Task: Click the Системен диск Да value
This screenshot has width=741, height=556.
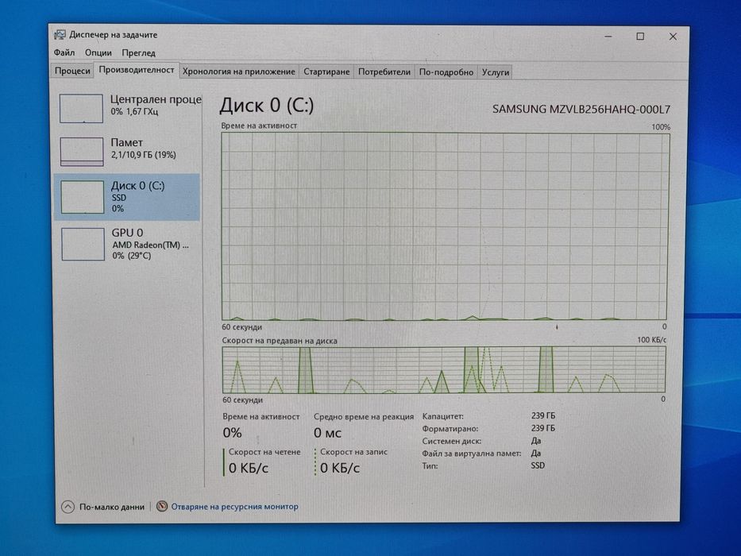Action: pos(536,441)
